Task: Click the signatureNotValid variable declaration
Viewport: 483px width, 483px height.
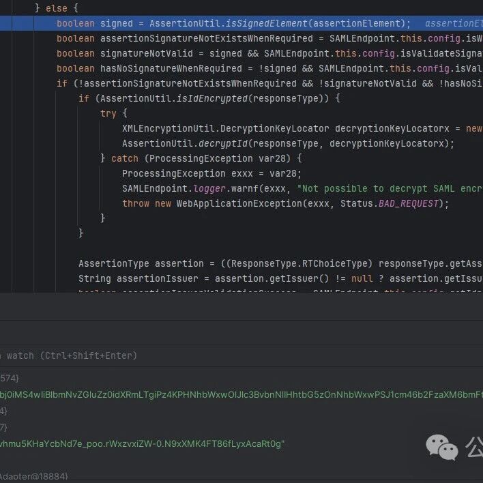Action: pos(146,53)
